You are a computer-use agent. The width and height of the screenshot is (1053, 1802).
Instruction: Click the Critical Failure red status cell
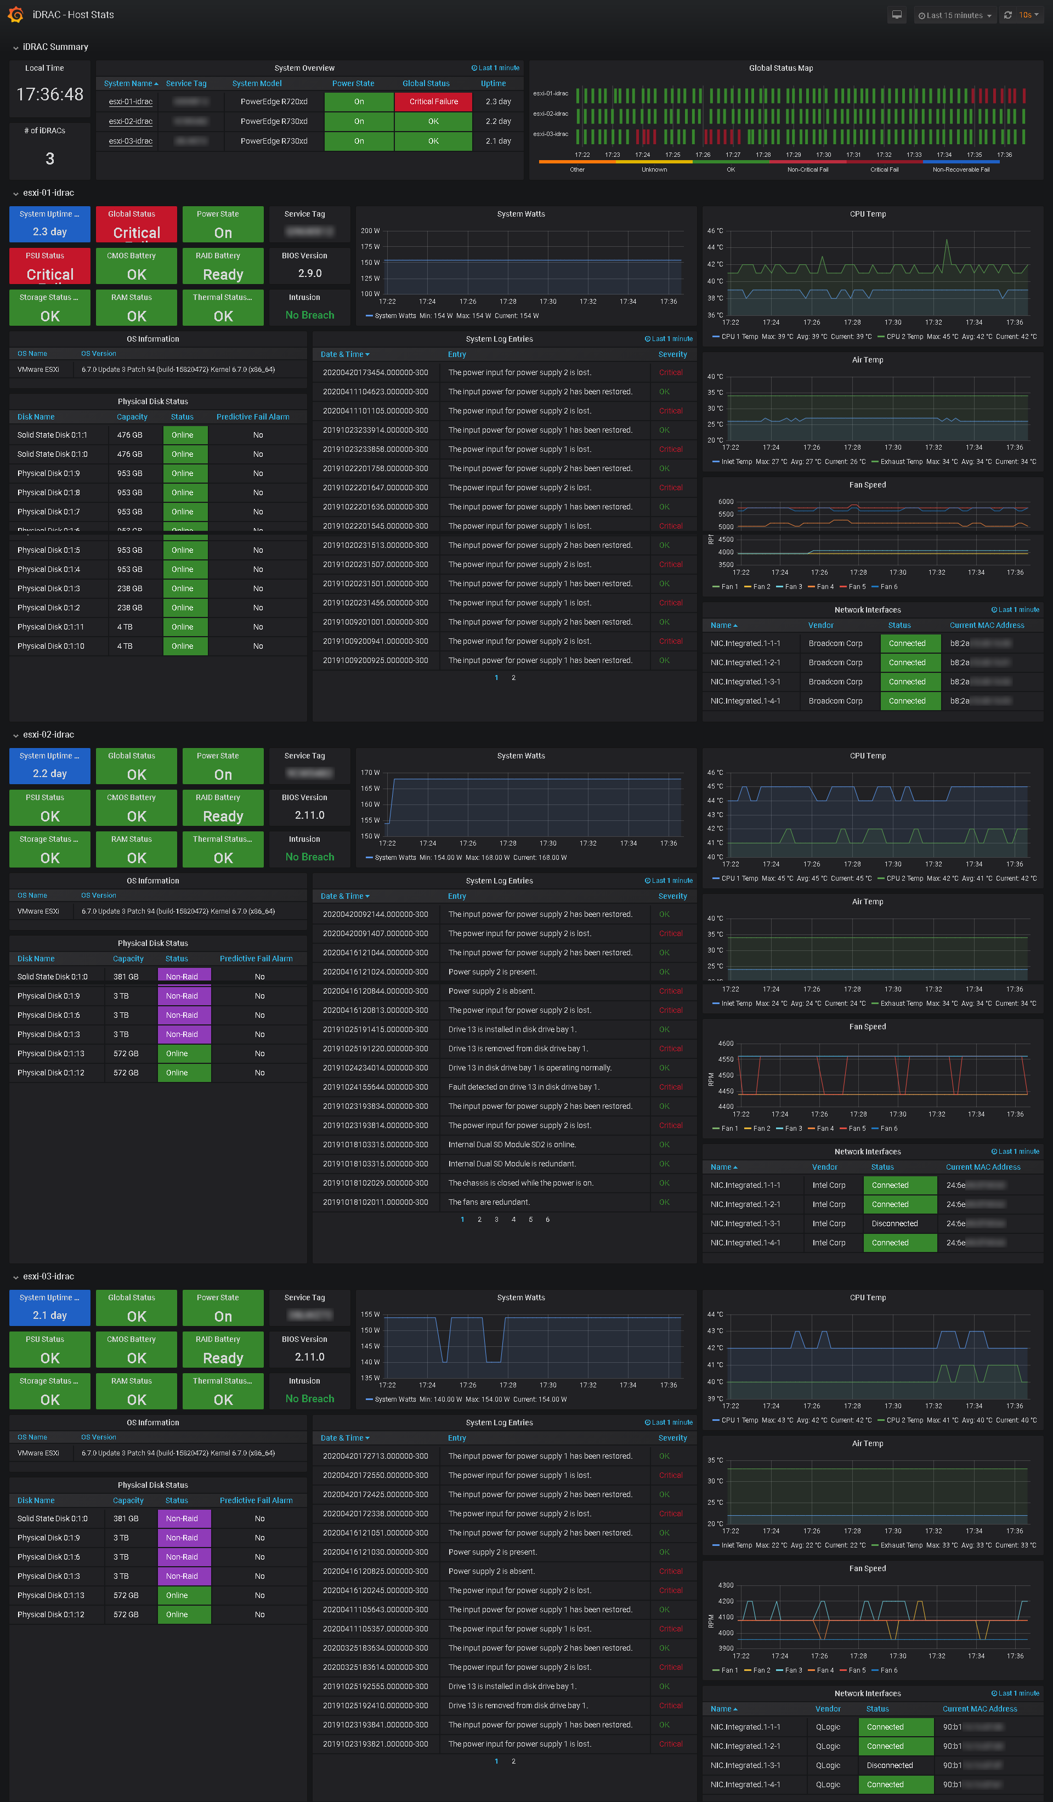433,101
